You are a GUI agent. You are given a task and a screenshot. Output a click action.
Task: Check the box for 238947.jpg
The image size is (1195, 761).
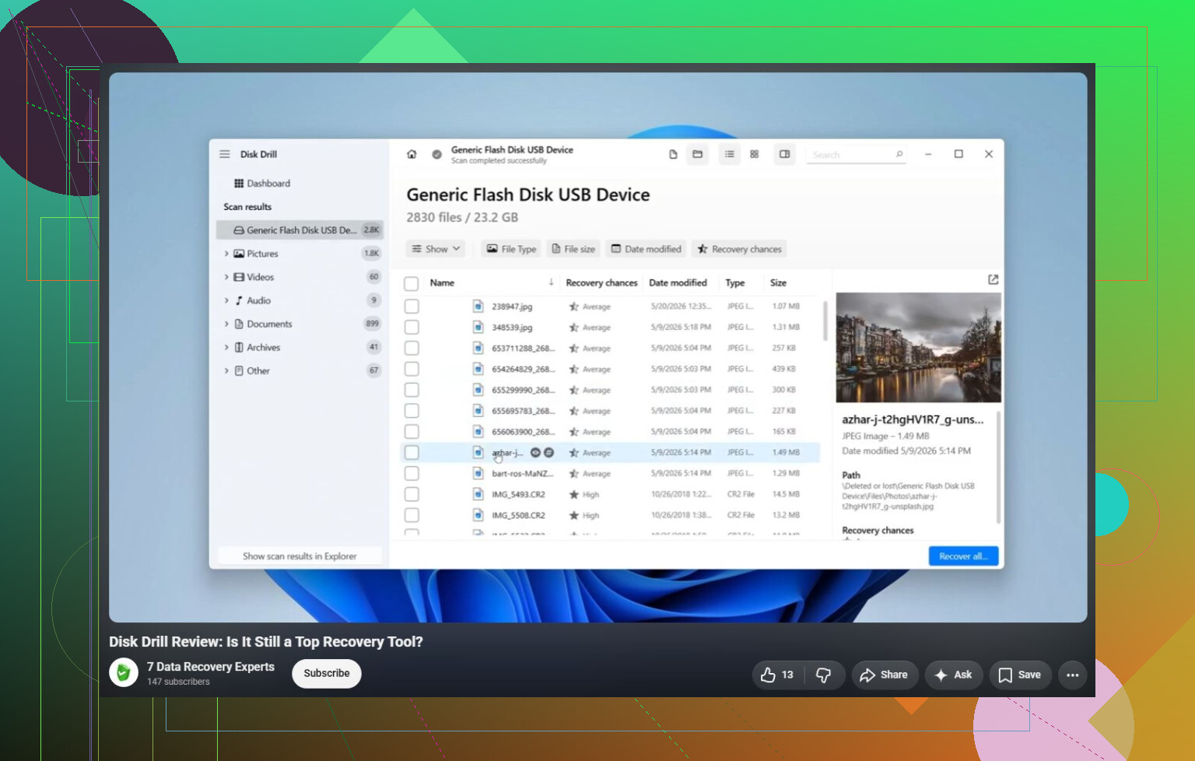pos(412,307)
